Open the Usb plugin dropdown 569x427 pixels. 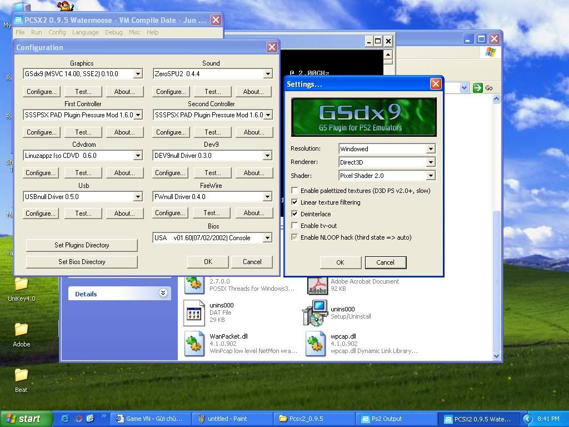138,197
